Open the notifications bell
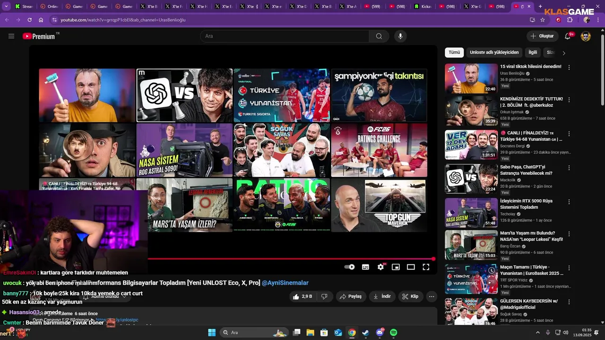 (x=568, y=36)
